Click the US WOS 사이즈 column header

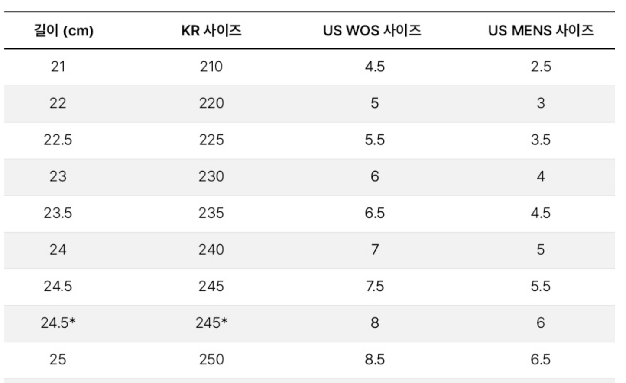tap(372, 31)
